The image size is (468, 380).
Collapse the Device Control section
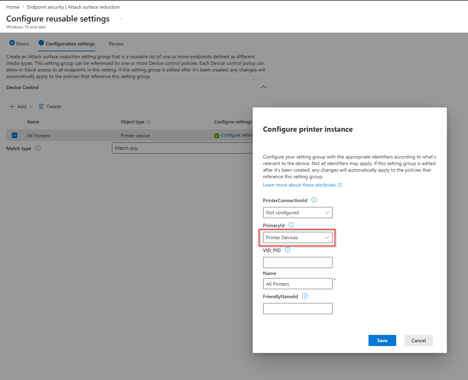[263, 87]
